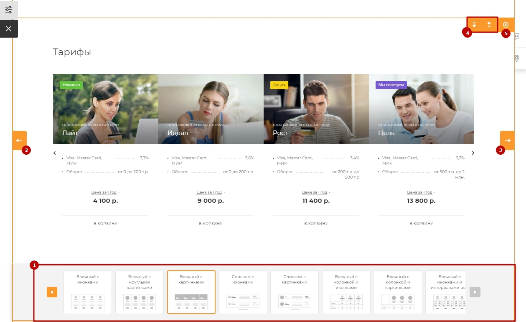This screenshot has height=322, width=526.
Task: Expand "Цена за 1 год" for Цель
Action: [421, 192]
